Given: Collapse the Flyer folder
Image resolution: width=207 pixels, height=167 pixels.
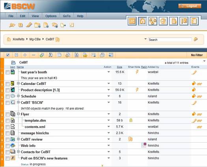Looking at the screenshot, I should [x=19, y=114].
